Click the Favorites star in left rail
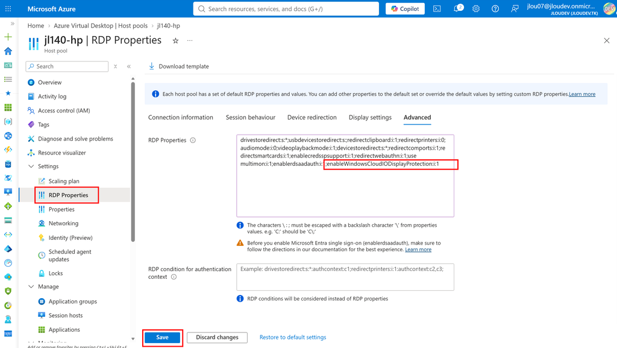 tap(8, 93)
